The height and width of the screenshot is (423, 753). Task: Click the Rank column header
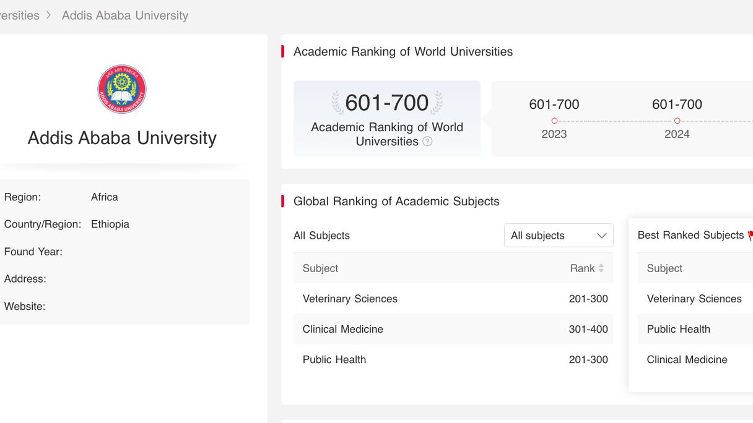coord(581,268)
